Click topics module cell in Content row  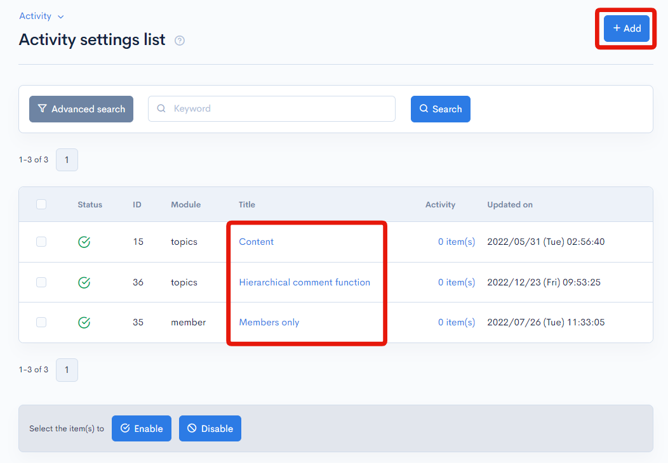click(x=184, y=242)
